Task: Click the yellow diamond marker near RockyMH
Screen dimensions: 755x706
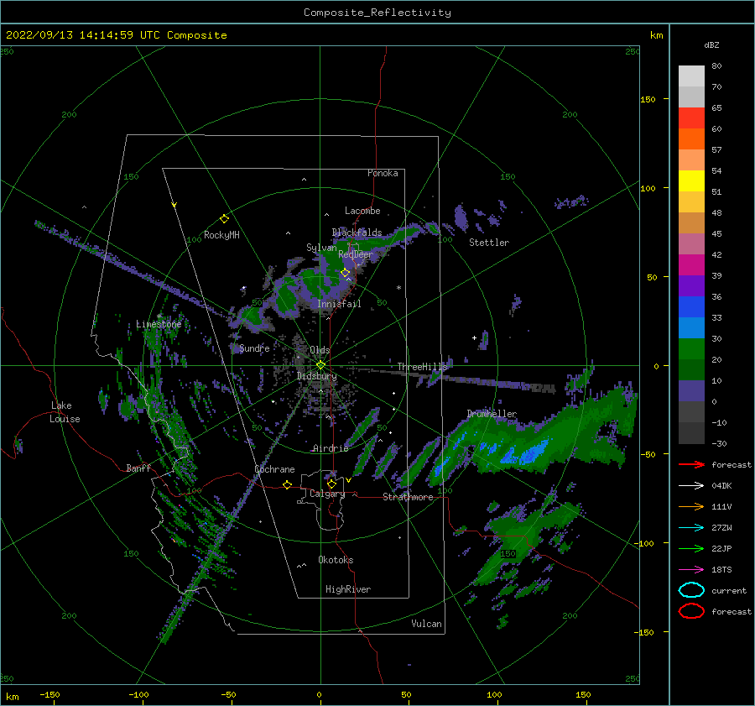Action: coord(224,219)
